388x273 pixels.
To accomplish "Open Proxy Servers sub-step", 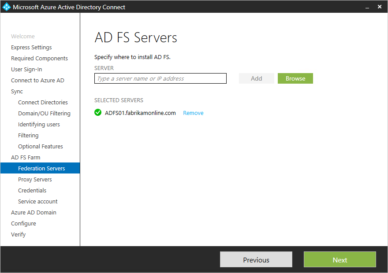I will (35, 179).
